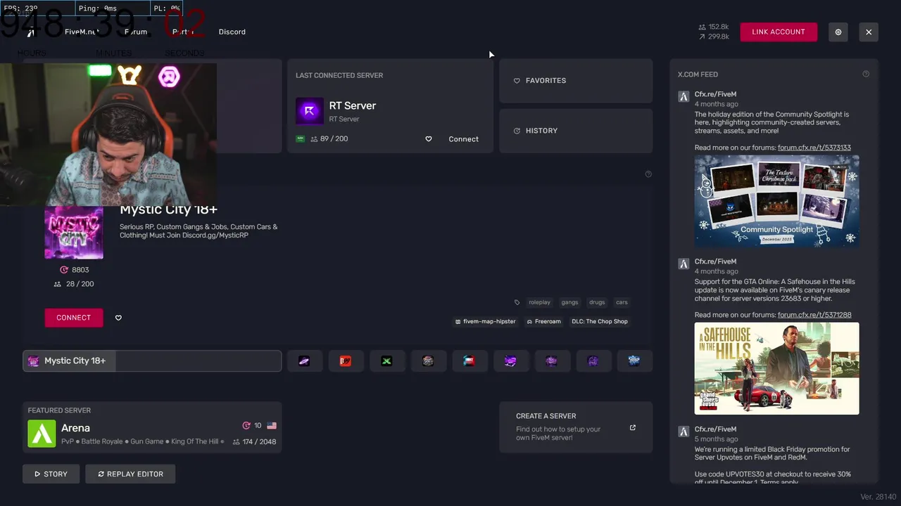
Task: Open the Favorites panel
Action: 576,81
